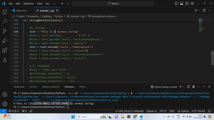Toggle the primary side bar layout icon
The width and height of the screenshot is (214, 120).
[176, 3]
